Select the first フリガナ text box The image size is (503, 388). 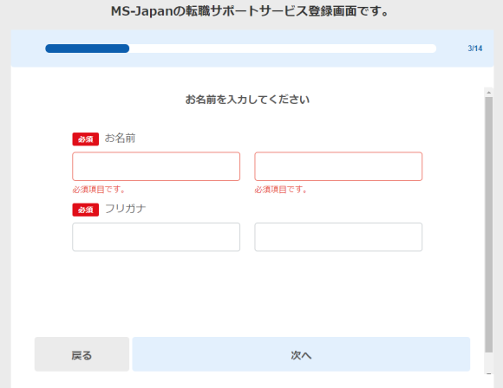156,236
